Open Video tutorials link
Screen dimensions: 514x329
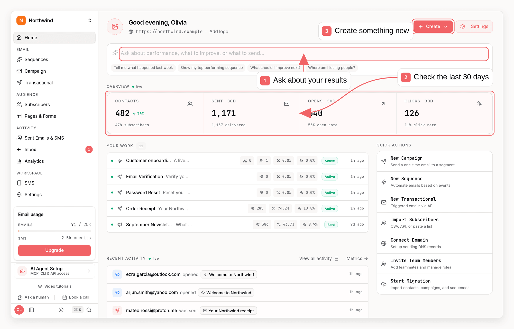point(54,286)
